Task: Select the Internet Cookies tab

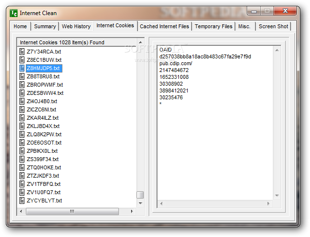Action: pos(115,26)
